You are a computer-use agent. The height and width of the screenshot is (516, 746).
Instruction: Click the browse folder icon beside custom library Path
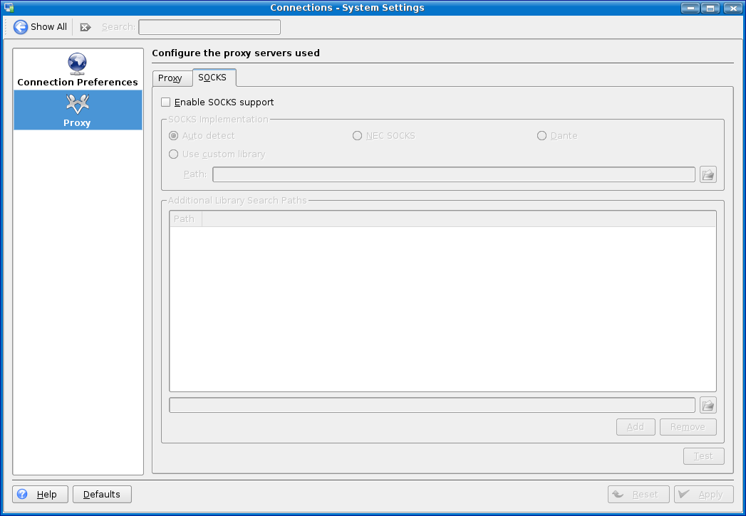coord(708,174)
